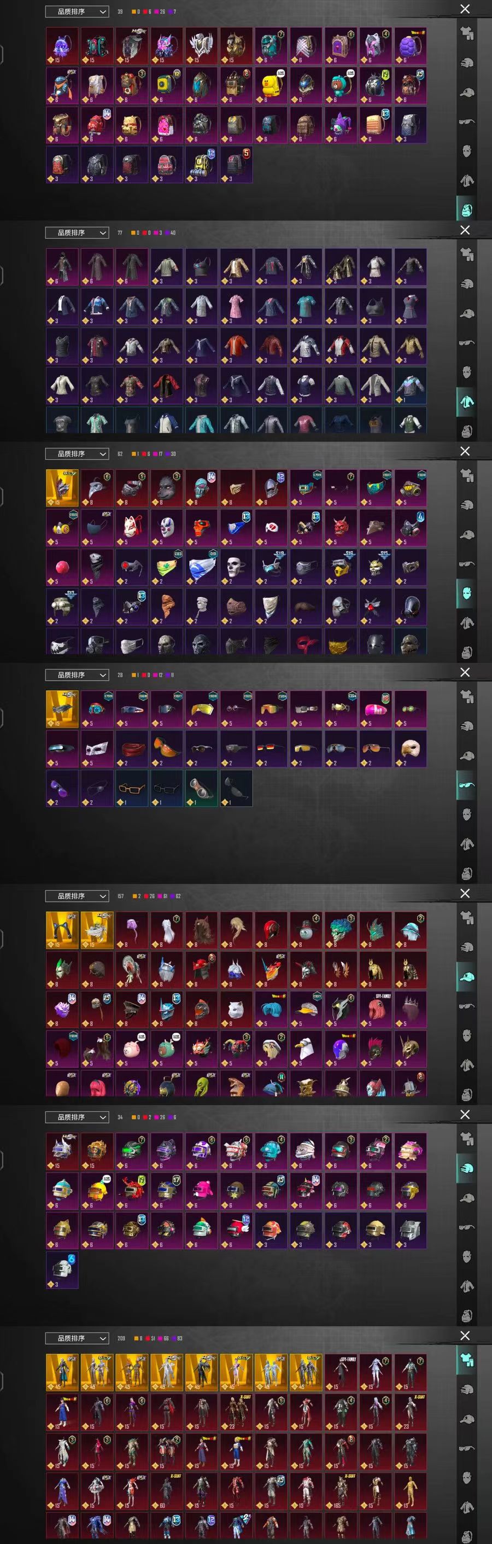Viewport: 492px width, 1544px height.
Task: Open 品质排序 dropdown beside count 39
Action: click(x=77, y=11)
